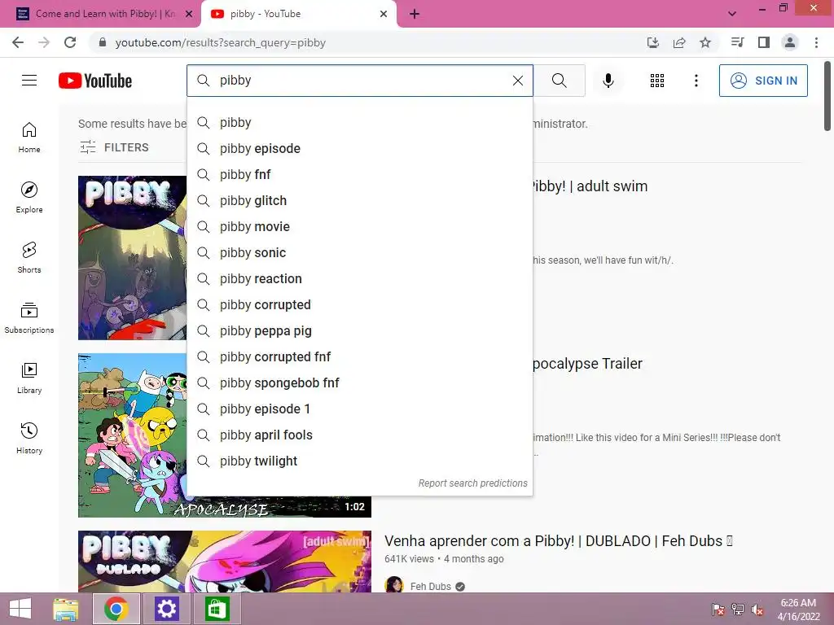
Task: Open the Pibby DUBLADO video thumbnail
Action: [225, 562]
